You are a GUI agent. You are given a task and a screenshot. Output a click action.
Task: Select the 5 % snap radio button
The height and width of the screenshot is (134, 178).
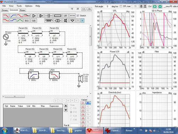[x=71, y=108]
